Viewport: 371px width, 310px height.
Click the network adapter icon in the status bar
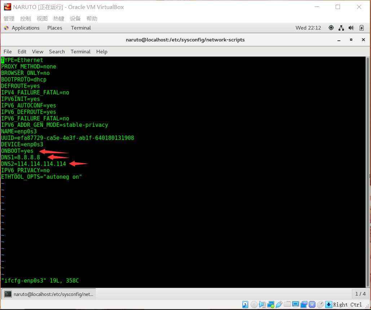(x=270, y=304)
